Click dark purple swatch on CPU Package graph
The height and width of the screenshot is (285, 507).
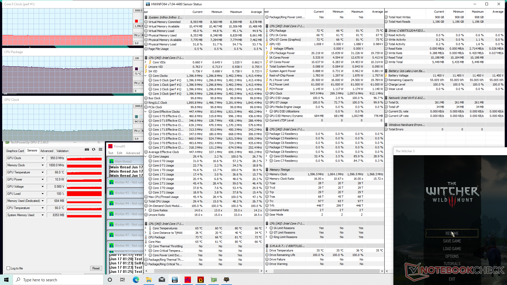[x=137, y=69]
